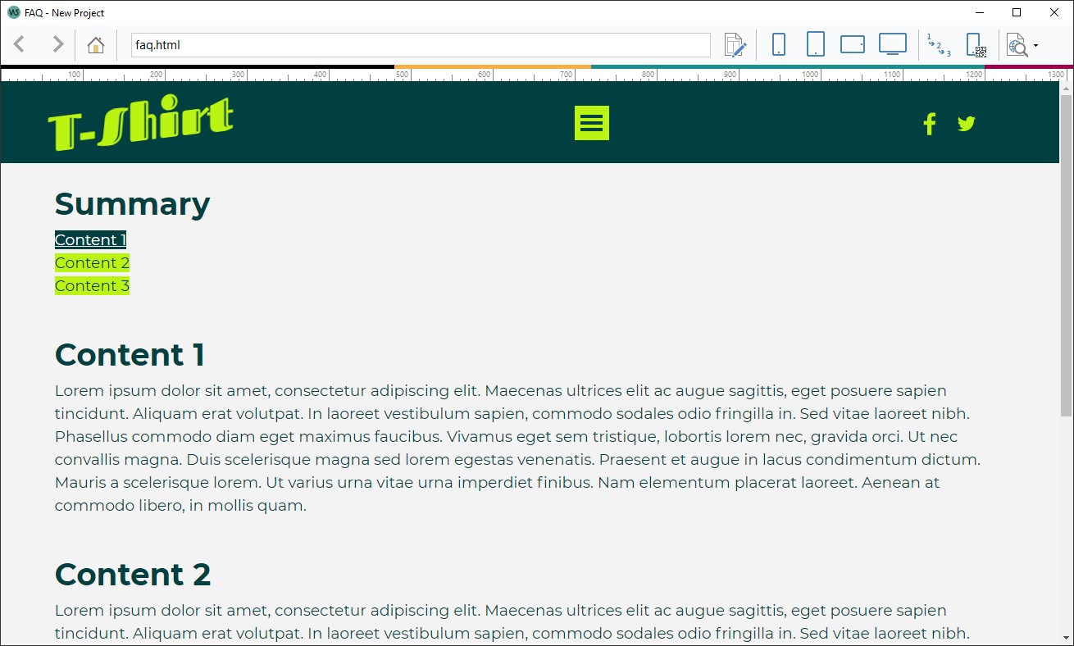Image resolution: width=1074 pixels, height=646 pixels.
Task: Switch to smartphone portrait preview
Action: [778, 44]
